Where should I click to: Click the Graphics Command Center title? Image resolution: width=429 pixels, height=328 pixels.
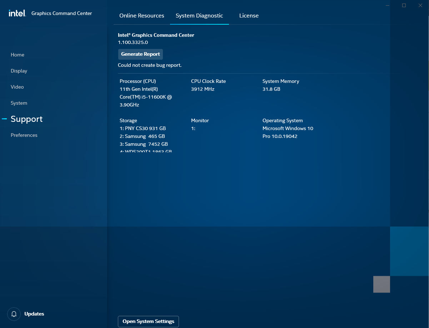coord(61,13)
